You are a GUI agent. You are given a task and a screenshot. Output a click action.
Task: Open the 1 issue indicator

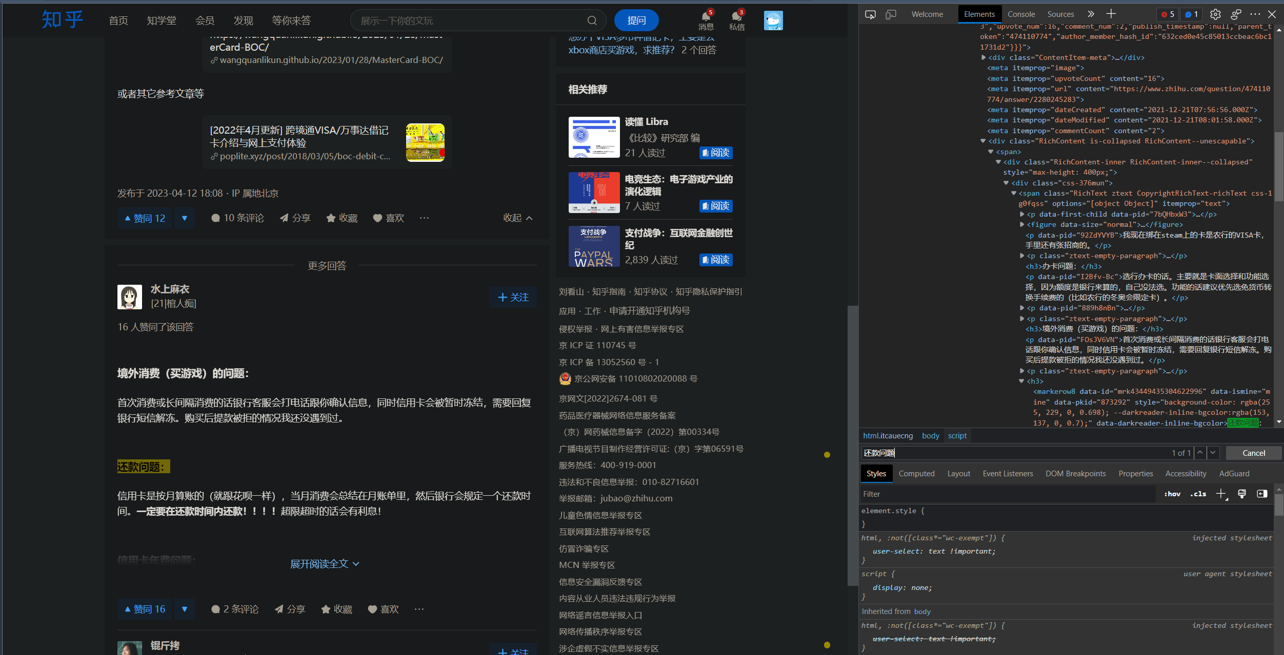pos(1191,14)
